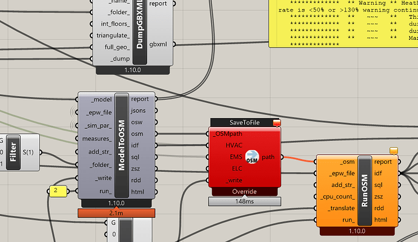Click the yellow panel containing value 2
The height and width of the screenshot is (242, 418).
pyautogui.click(x=58, y=191)
